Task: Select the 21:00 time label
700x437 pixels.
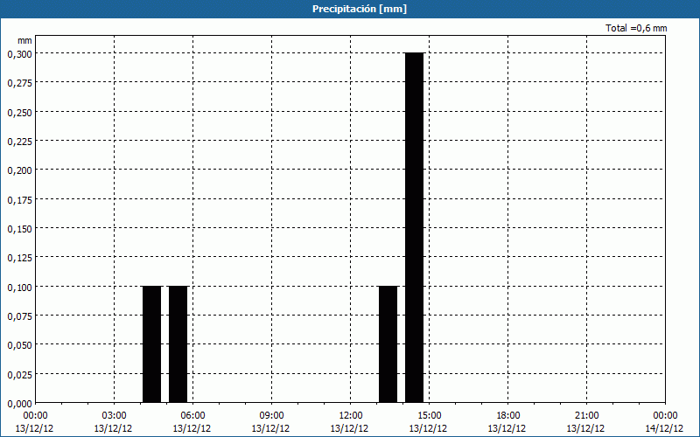Action: 586,416
